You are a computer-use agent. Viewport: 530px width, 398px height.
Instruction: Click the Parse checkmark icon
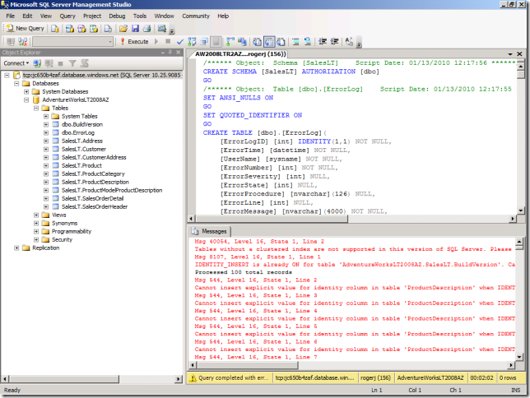(180, 42)
